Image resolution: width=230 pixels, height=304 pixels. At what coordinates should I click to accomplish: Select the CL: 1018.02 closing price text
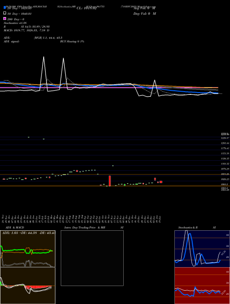coord(86,8)
